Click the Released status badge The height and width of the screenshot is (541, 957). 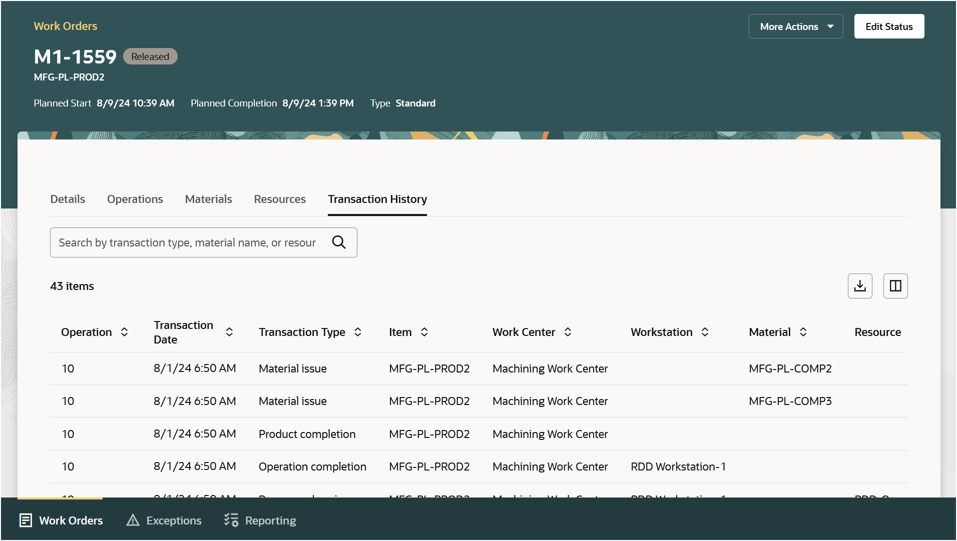(x=150, y=56)
